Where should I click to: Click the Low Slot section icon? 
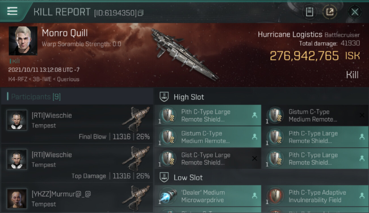pos(165,177)
